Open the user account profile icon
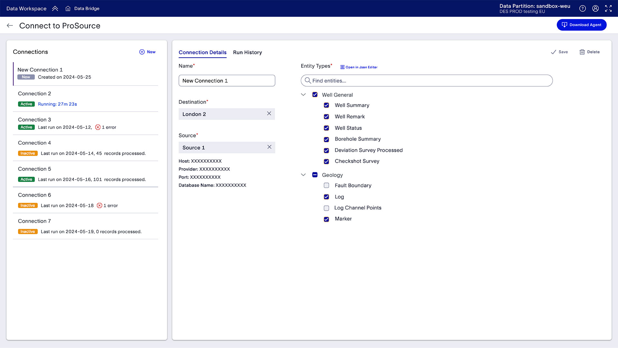Image resolution: width=618 pixels, height=348 pixels. pos(595,8)
